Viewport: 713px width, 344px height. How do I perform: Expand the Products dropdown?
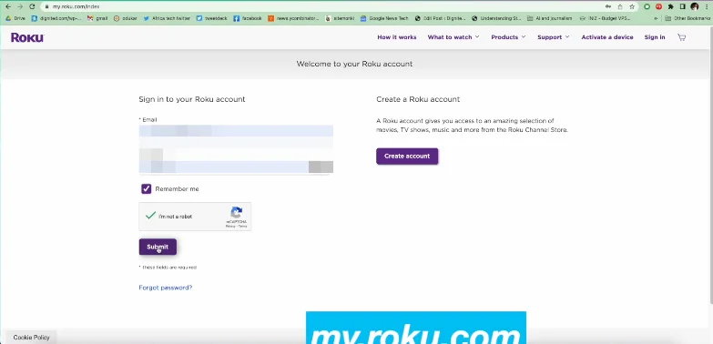click(x=508, y=37)
